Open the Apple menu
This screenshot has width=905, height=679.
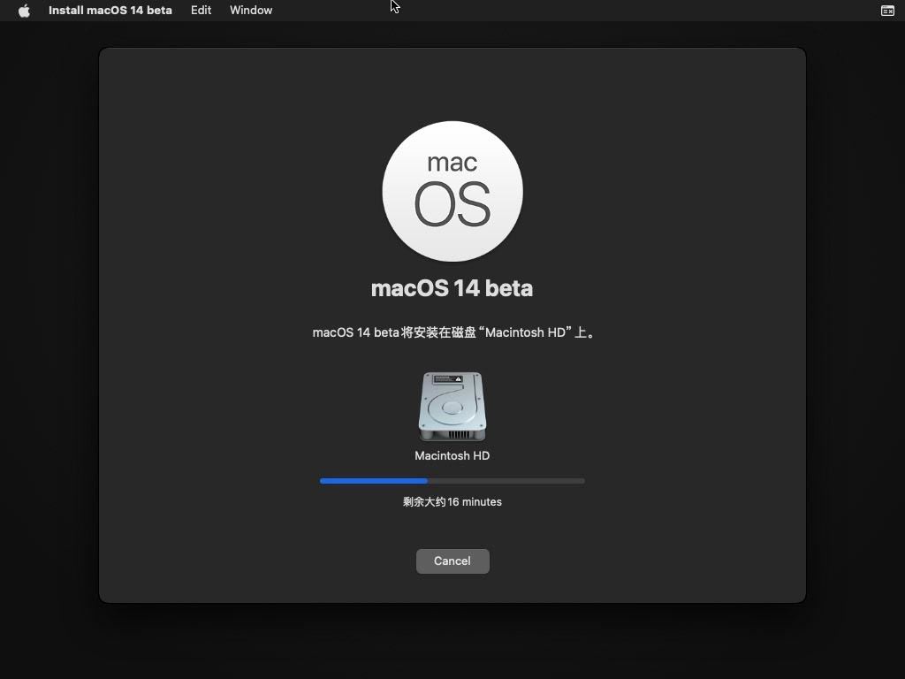[x=24, y=11]
